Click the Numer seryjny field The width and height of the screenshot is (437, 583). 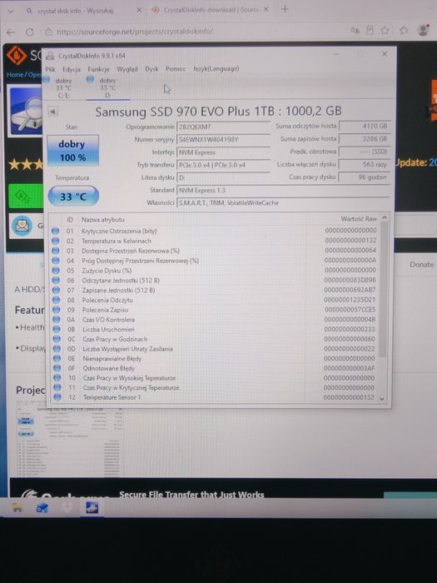coord(223,139)
